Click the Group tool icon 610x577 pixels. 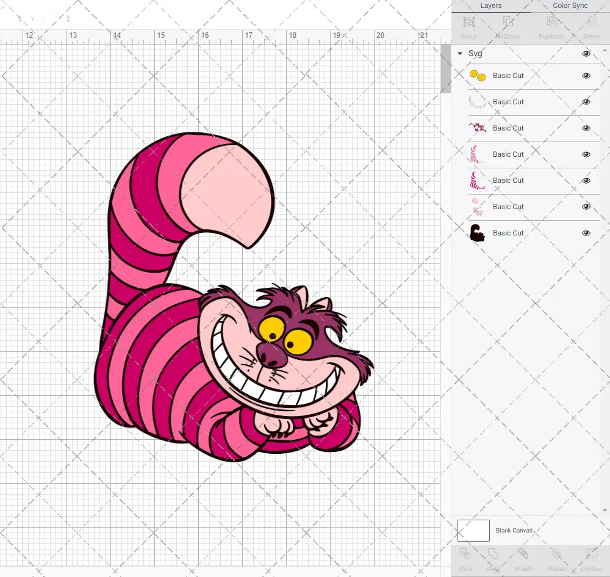click(468, 22)
